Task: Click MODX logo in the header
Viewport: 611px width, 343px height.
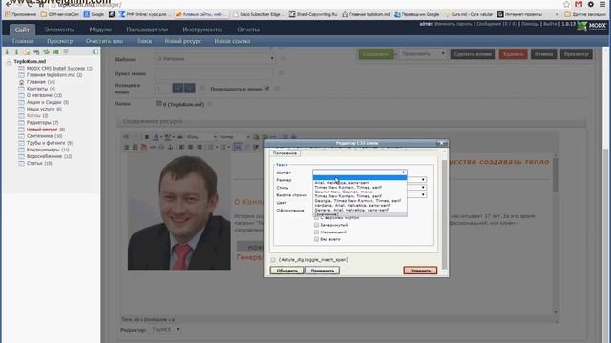Action: coord(592,26)
